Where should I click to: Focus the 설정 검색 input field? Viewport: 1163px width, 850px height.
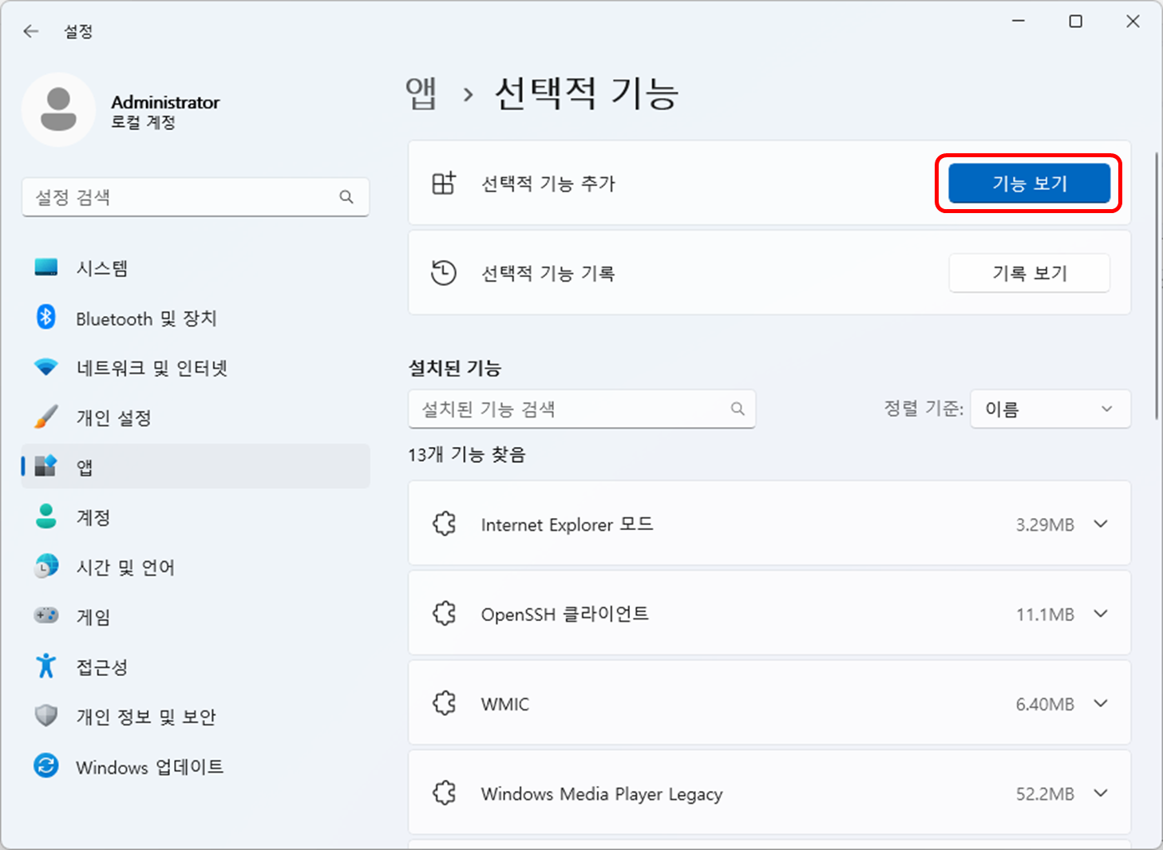(x=196, y=196)
